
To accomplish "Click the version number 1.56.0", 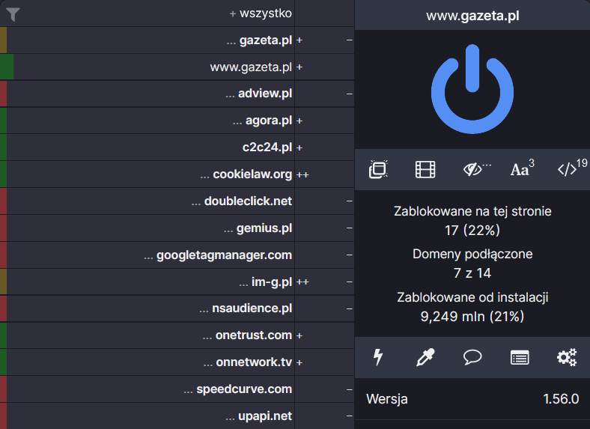I will tap(561, 399).
